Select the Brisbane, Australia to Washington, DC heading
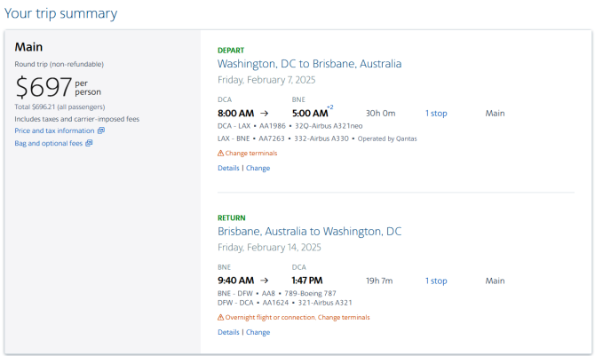 309,232
